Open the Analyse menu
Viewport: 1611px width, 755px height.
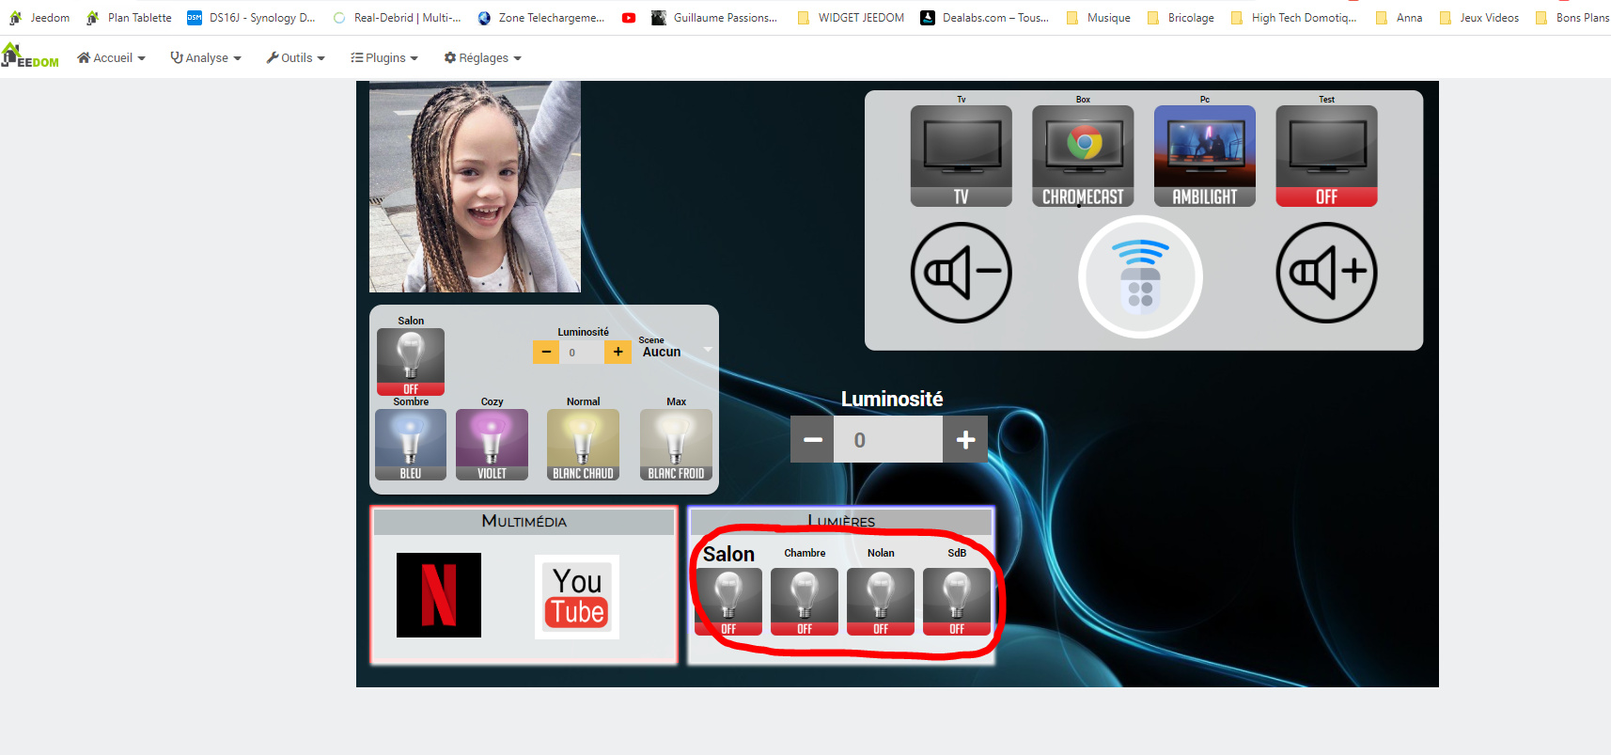[x=206, y=57]
